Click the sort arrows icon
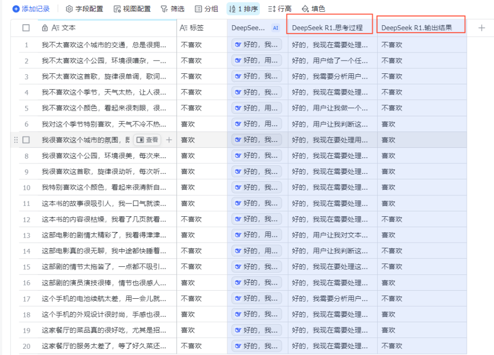The image size is (494, 355). pos(233,9)
